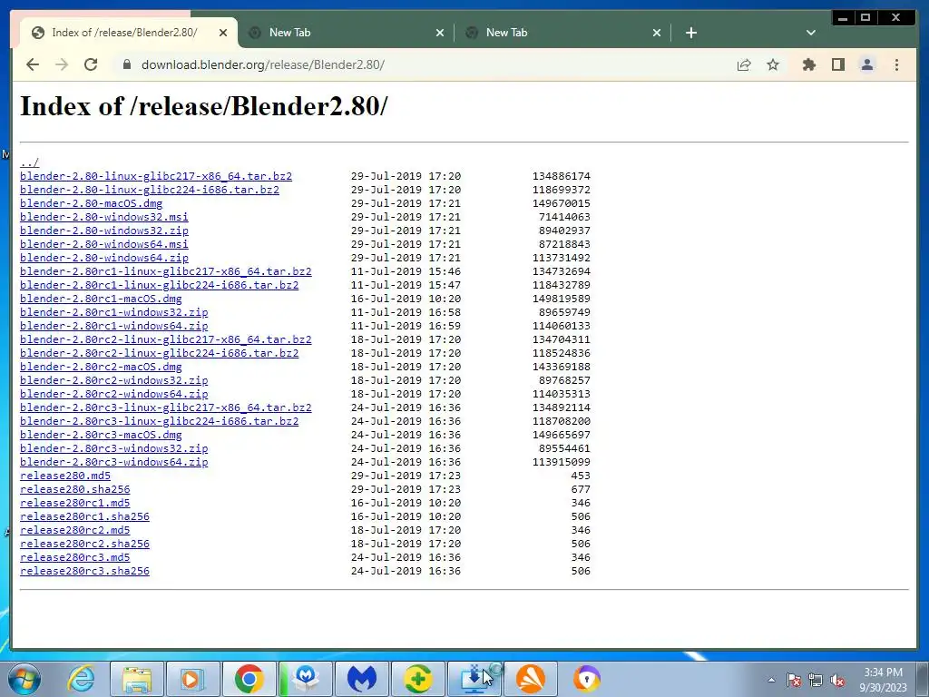This screenshot has height=697, width=929.
Task: Open the Malwarebytes taskbar icon
Action: [x=362, y=679]
